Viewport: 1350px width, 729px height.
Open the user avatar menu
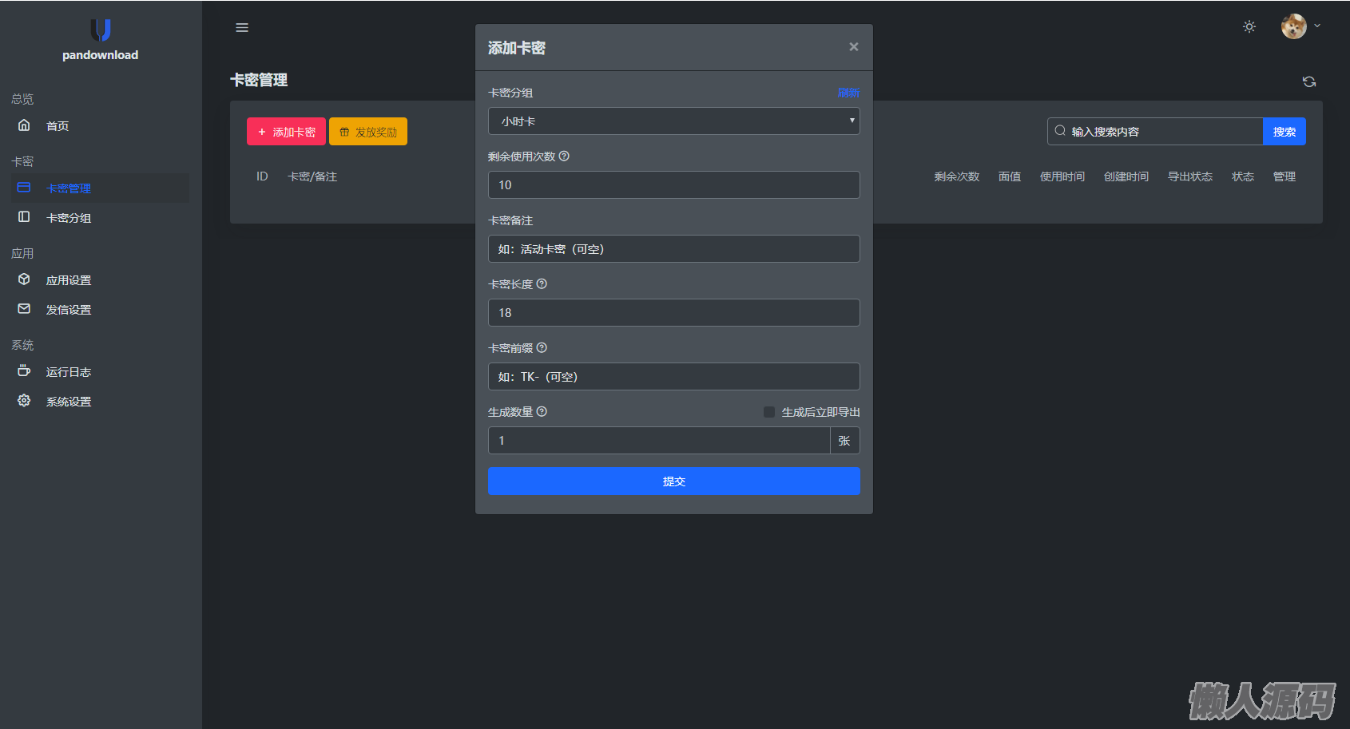(x=1293, y=26)
